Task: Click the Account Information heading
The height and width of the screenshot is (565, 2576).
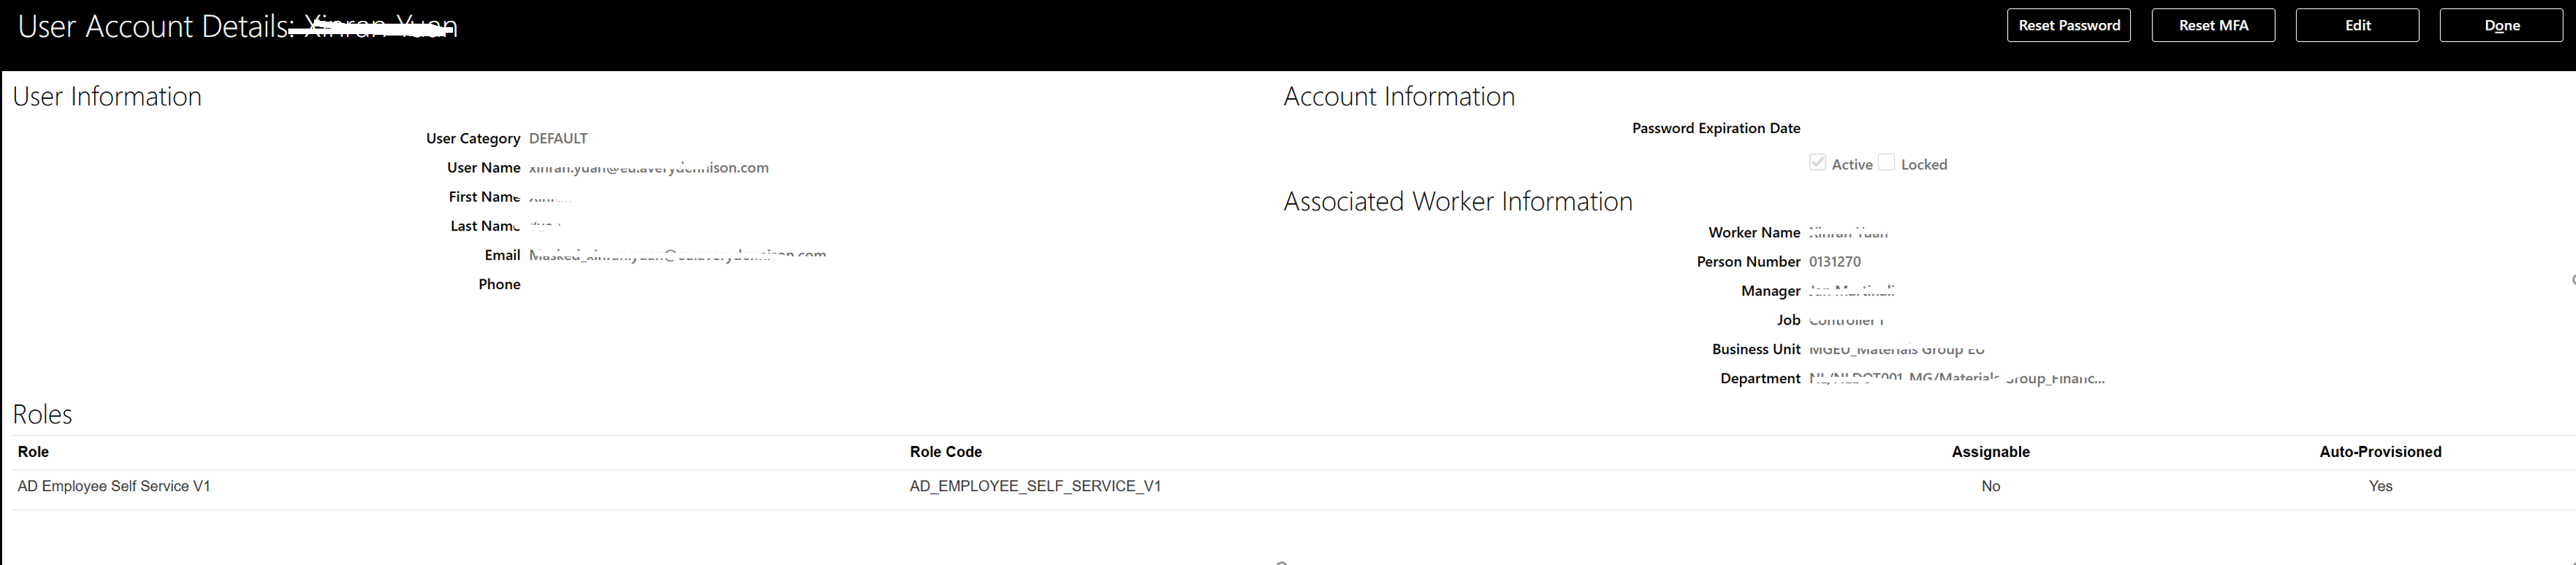Action: coord(1399,96)
